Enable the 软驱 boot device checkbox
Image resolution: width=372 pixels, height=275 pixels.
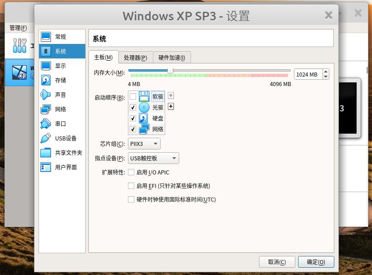pos(133,96)
